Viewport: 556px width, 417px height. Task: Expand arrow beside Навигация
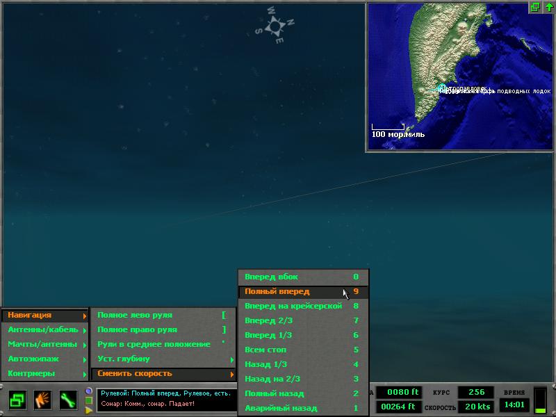coord(84,316)
